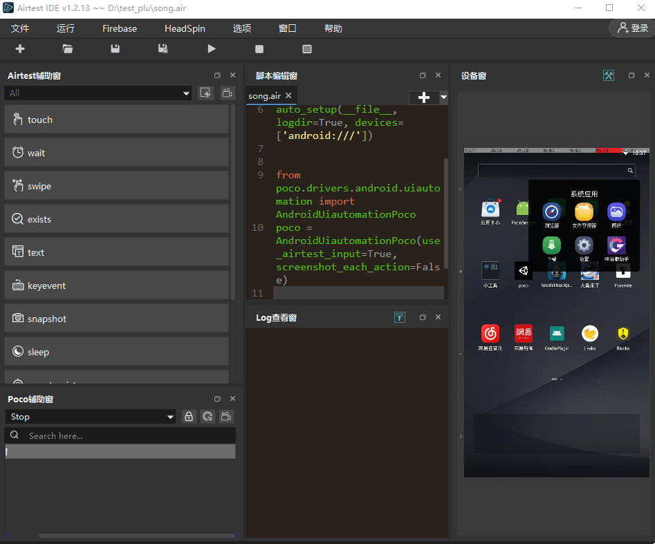Float the Poco辅助窗 panel
655x544 pixels.
217,399
